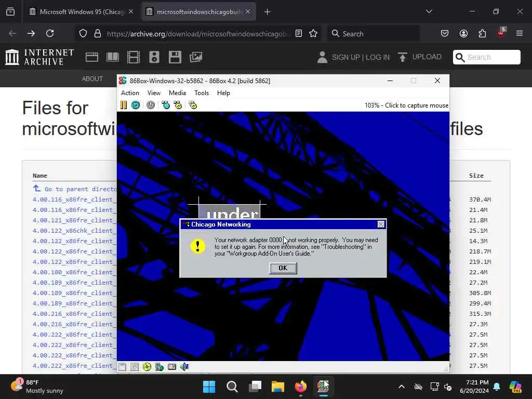
Task: Show hidden icons in the system tray
Action: (x=402, y=387)
